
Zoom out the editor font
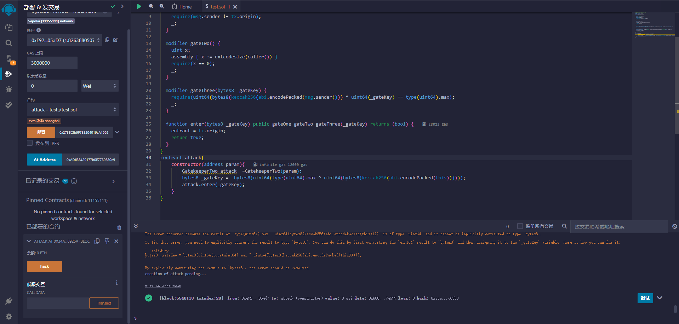point(151,6)
